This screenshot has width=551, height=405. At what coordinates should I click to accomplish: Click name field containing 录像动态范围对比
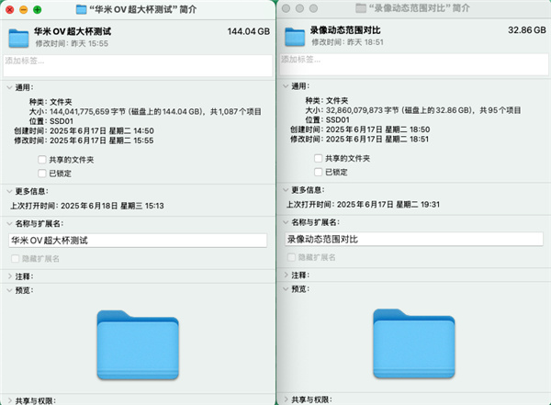click(414, 239)
